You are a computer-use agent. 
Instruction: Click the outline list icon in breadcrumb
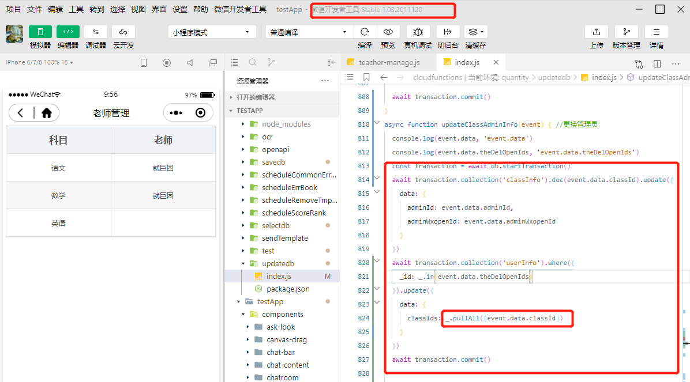point(350,77)
